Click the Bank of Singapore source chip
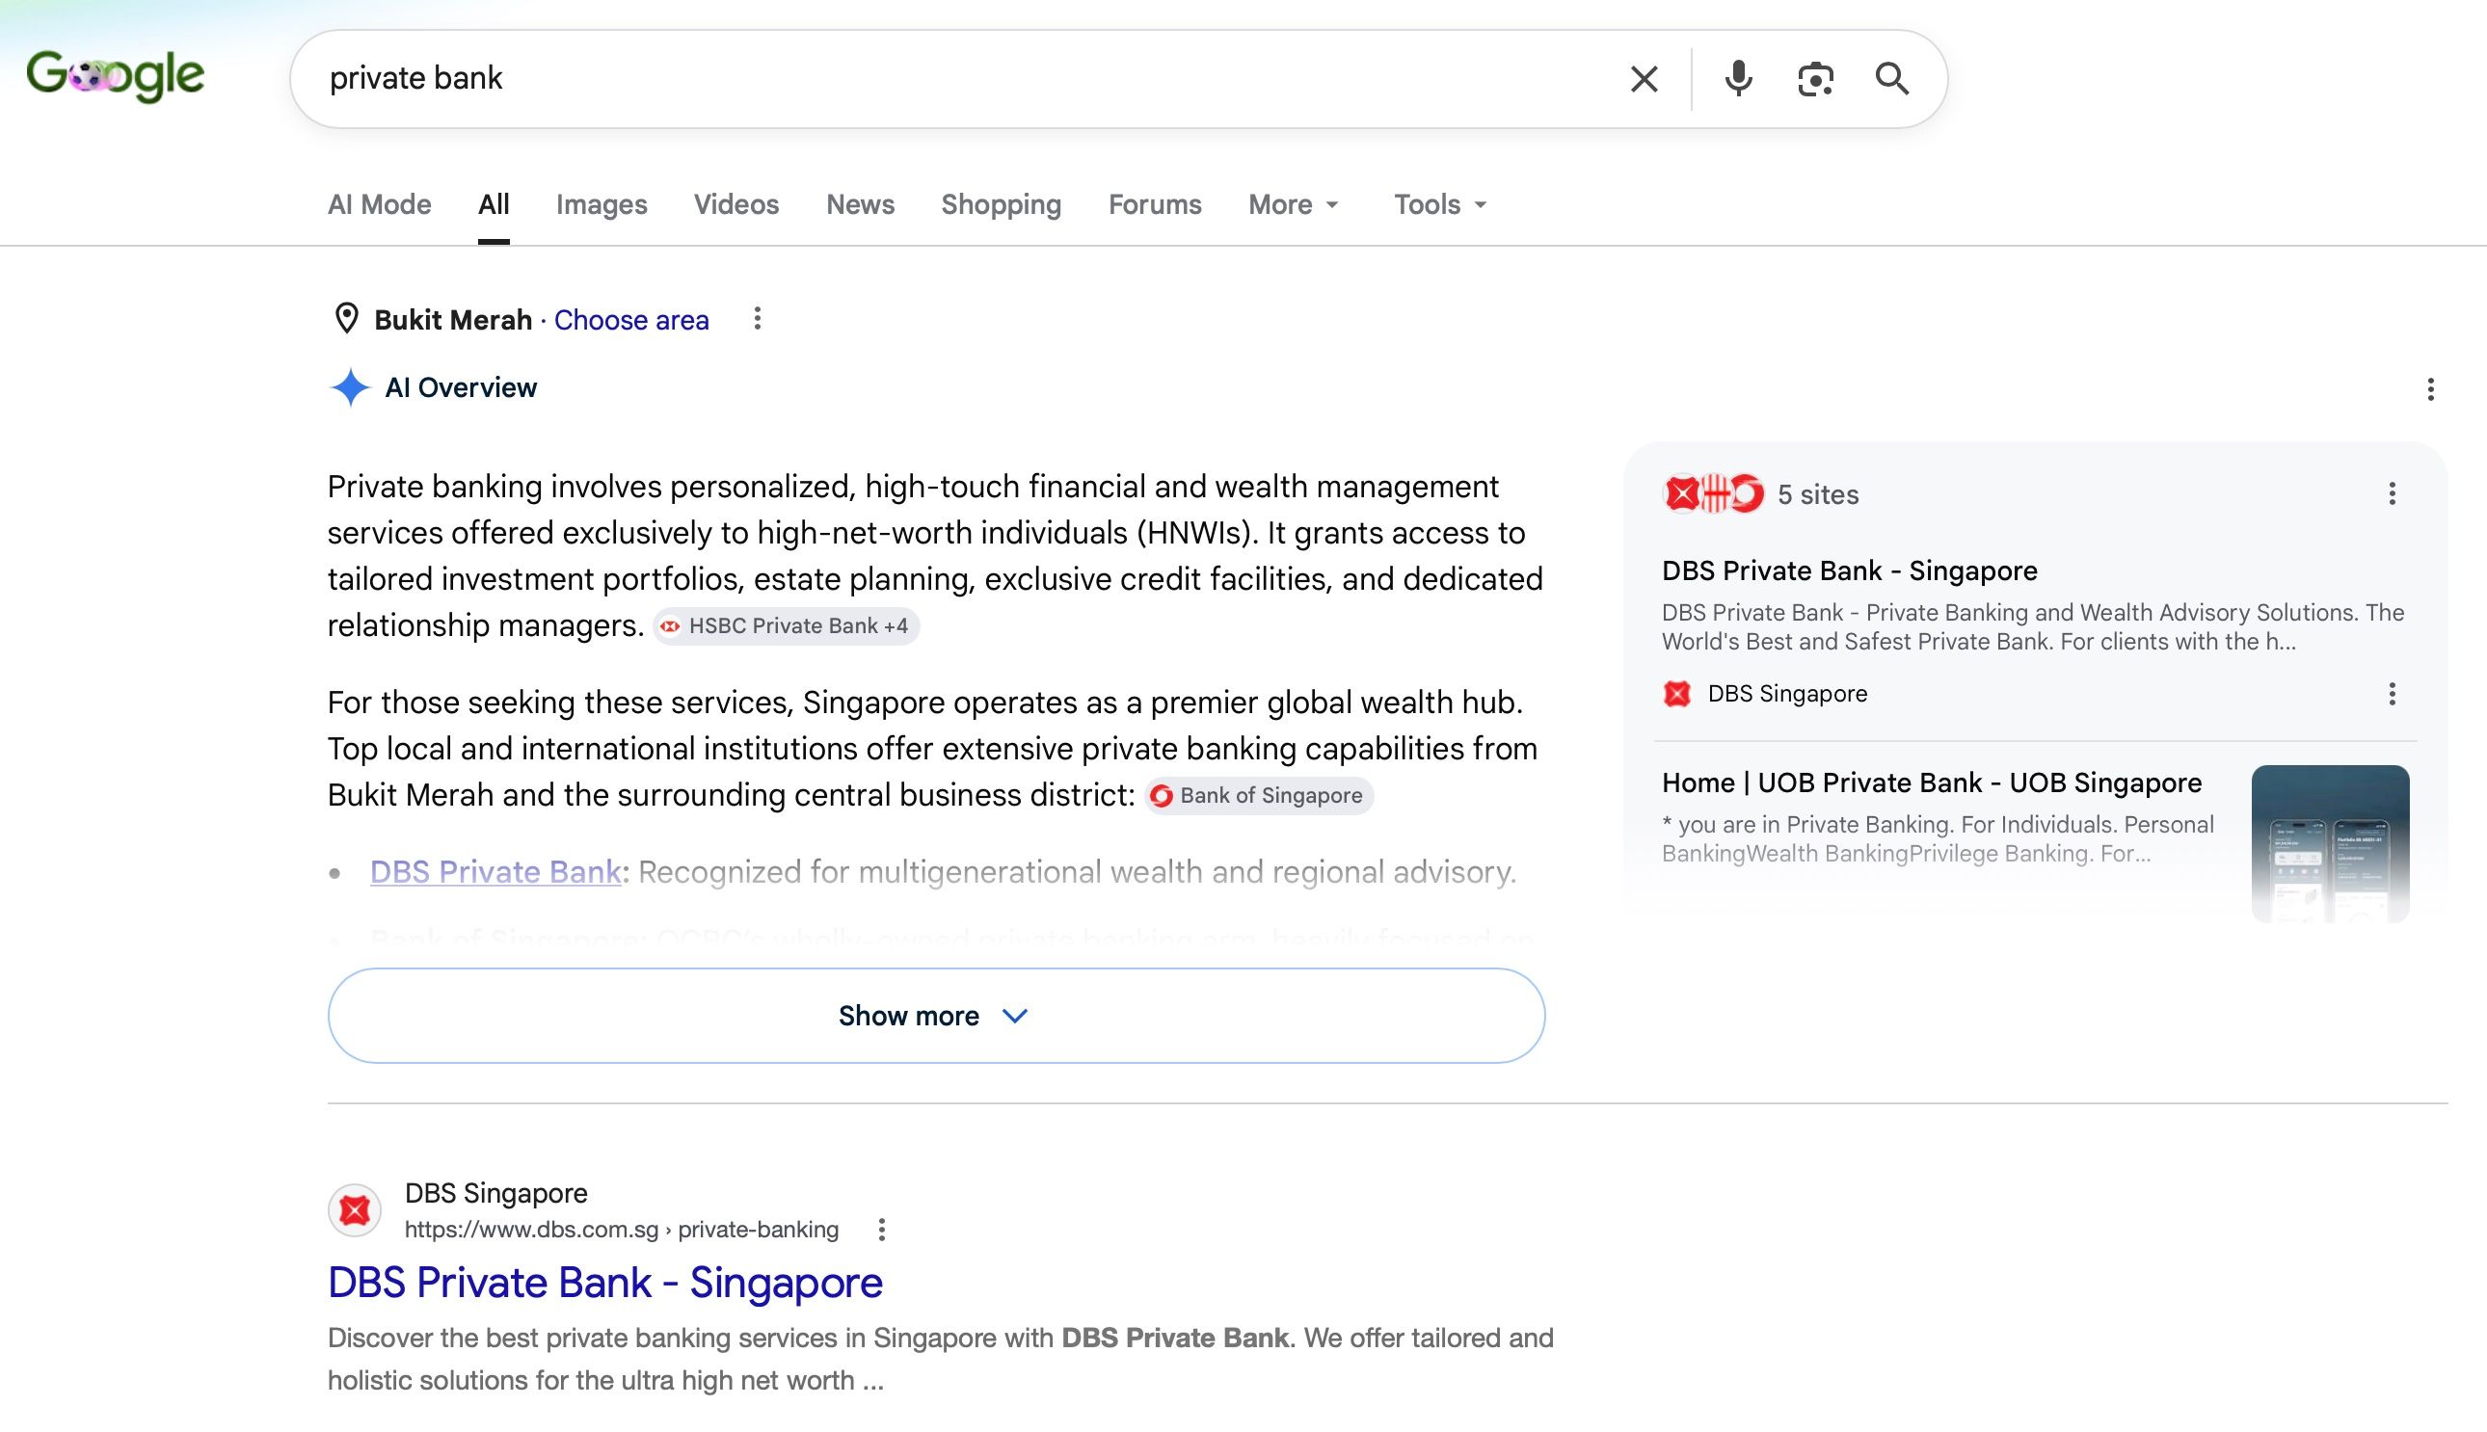Screen dimensions: 2487x1432 pos(1258,796)
